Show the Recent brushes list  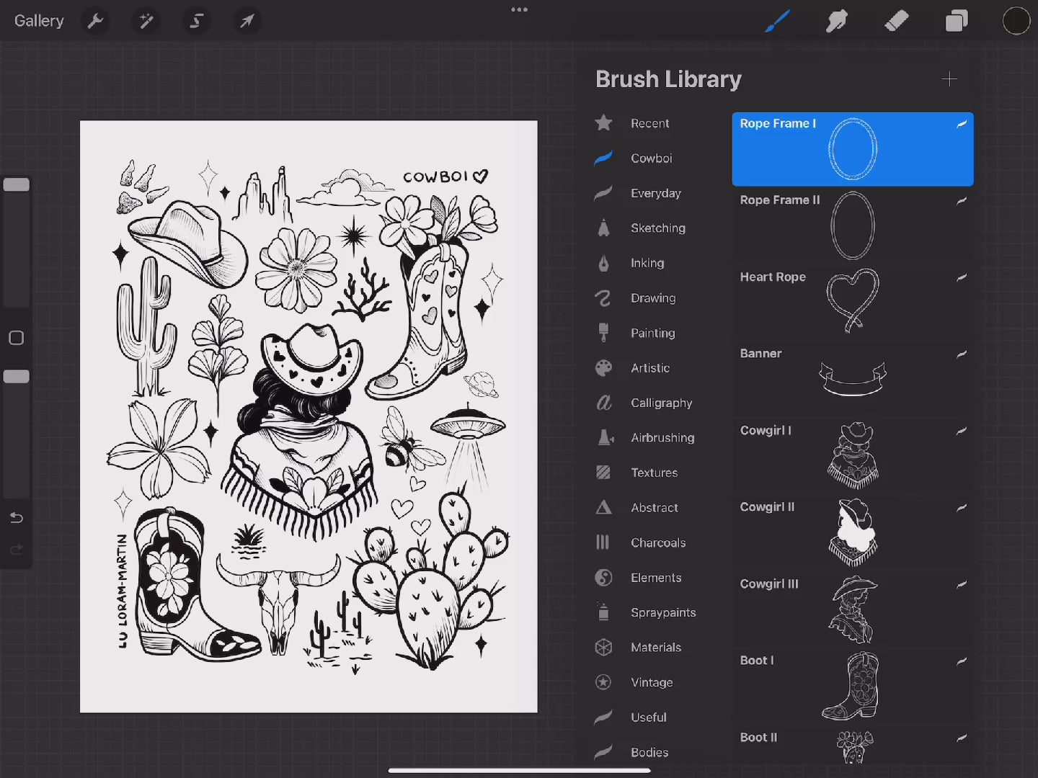click(649, 123)
